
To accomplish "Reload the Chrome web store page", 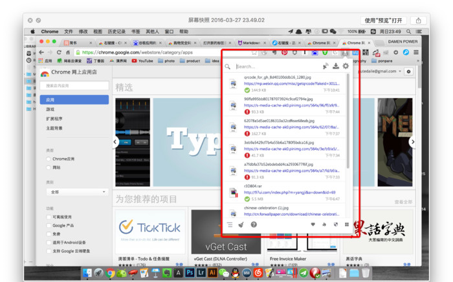I will (59, 52).
